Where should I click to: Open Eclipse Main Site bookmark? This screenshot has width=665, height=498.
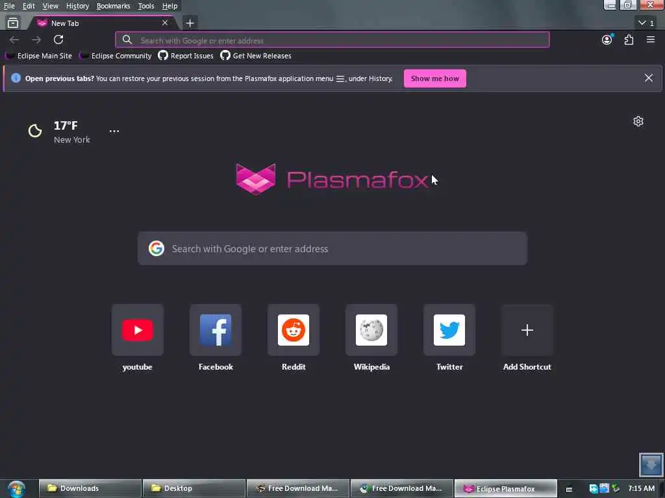tap(38, 56)
